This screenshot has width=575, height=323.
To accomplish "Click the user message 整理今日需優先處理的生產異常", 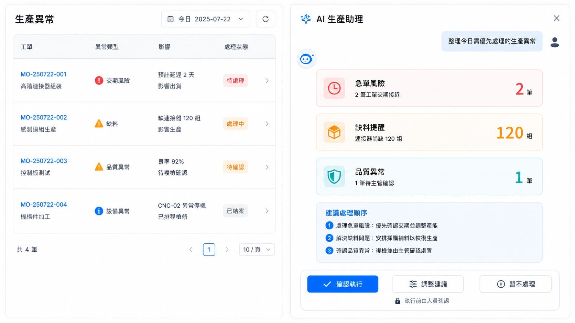I will 492,41.
